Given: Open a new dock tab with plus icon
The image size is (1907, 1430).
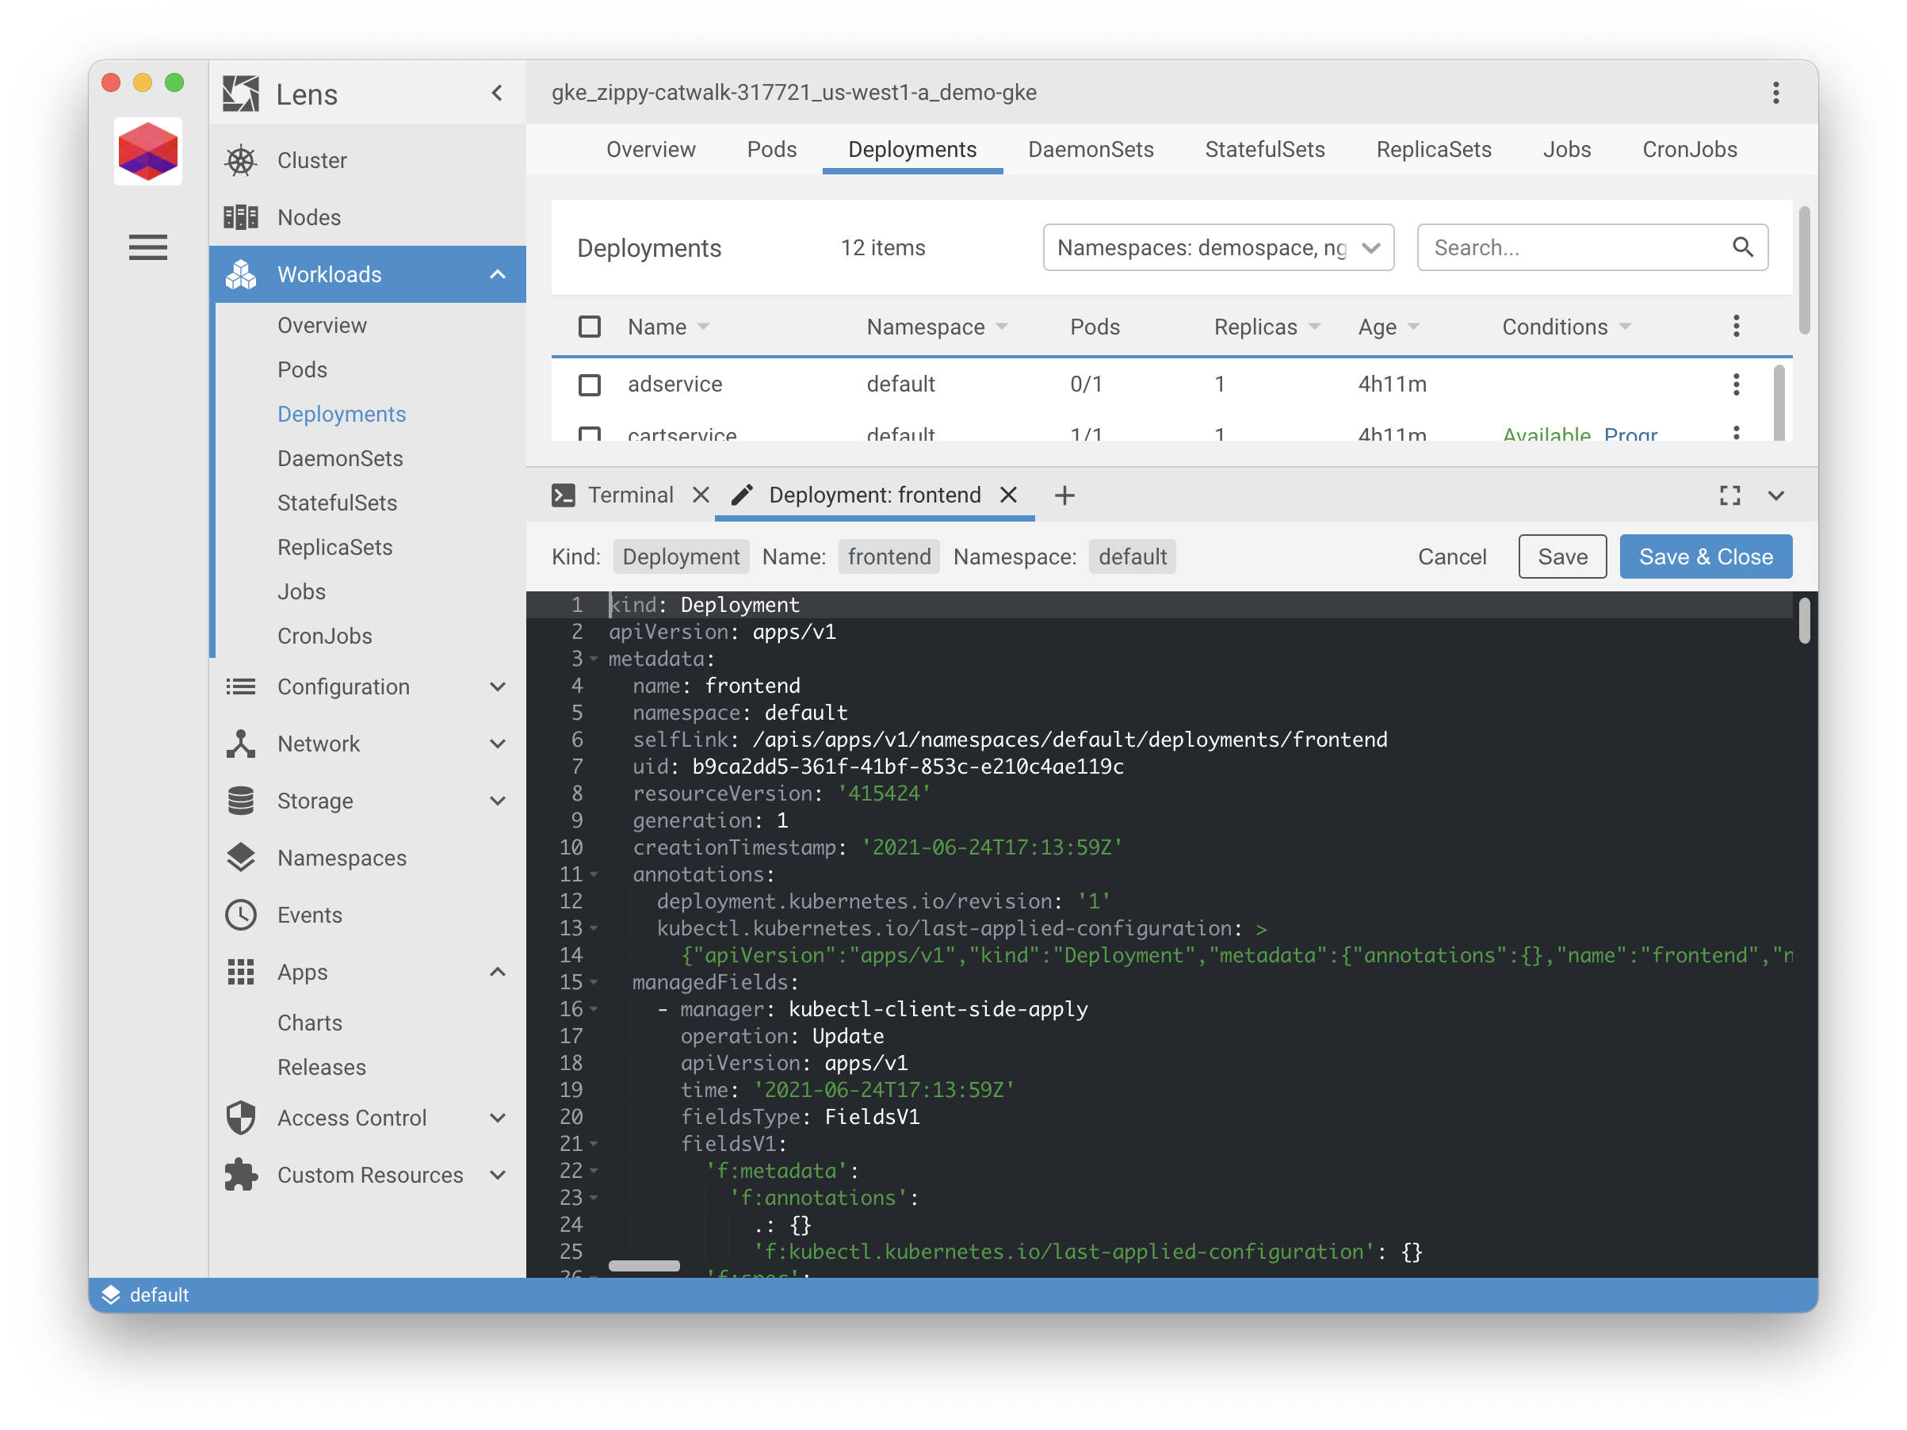Looking at the screenshot, I should [x=1064, y=495].
